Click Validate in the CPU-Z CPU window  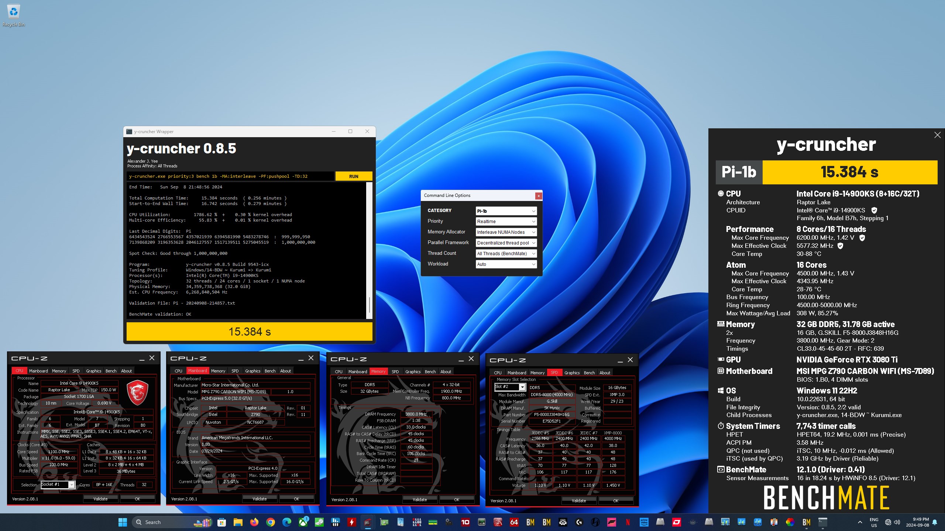click(x=100, y=499)
